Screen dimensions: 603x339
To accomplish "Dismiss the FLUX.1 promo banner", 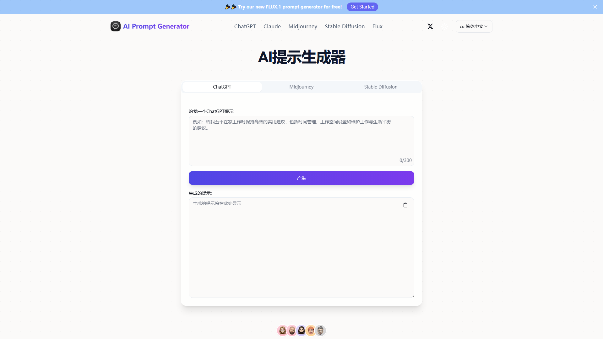I will pyautogui.click(x=595, y=7).
